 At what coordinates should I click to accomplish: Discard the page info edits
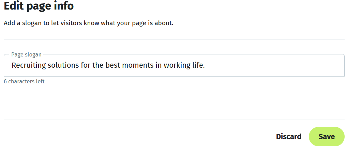click(x=288, y=136)
